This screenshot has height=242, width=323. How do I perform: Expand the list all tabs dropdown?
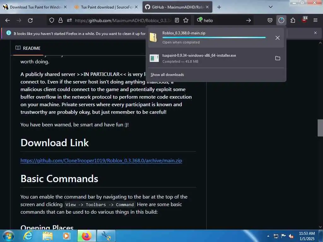271,7
